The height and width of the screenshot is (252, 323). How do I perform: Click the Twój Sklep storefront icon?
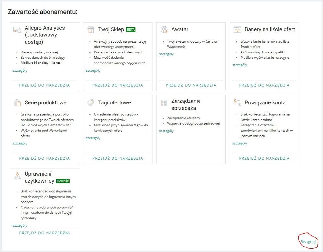pos(91,30)
